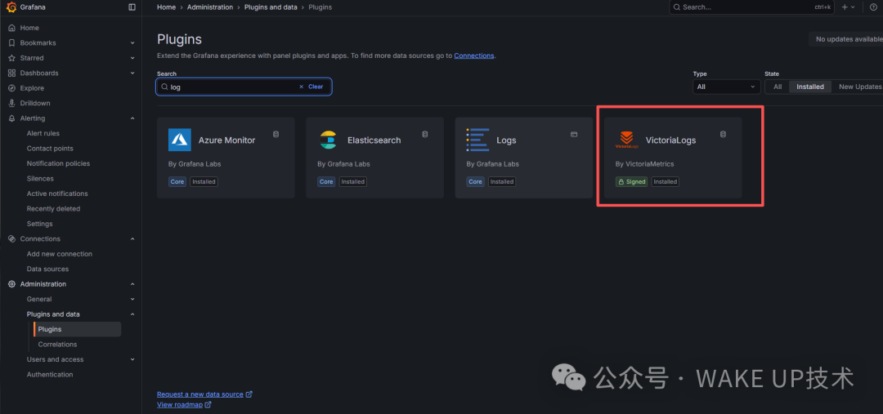Open the Type dropdown
Image resolution: width=883 pixels, height=414 pixels.
click(x=727, y=87)
